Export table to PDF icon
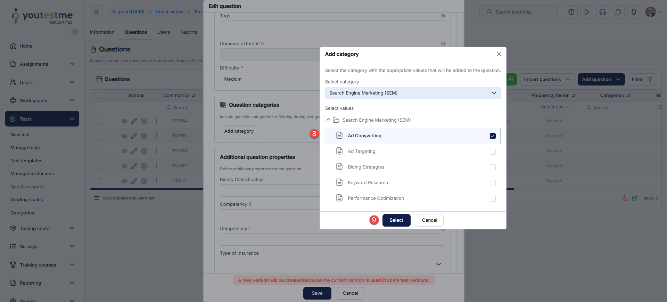667x302 pixels. [625, 198]
